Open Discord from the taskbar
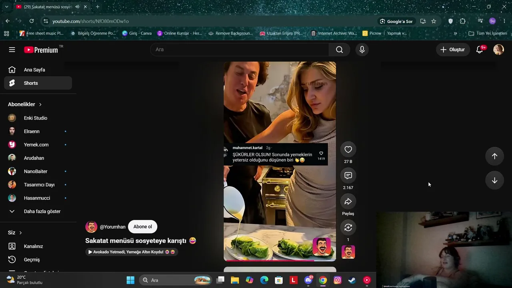The width and height of the screenshot is (512, 288). (308, 280)
